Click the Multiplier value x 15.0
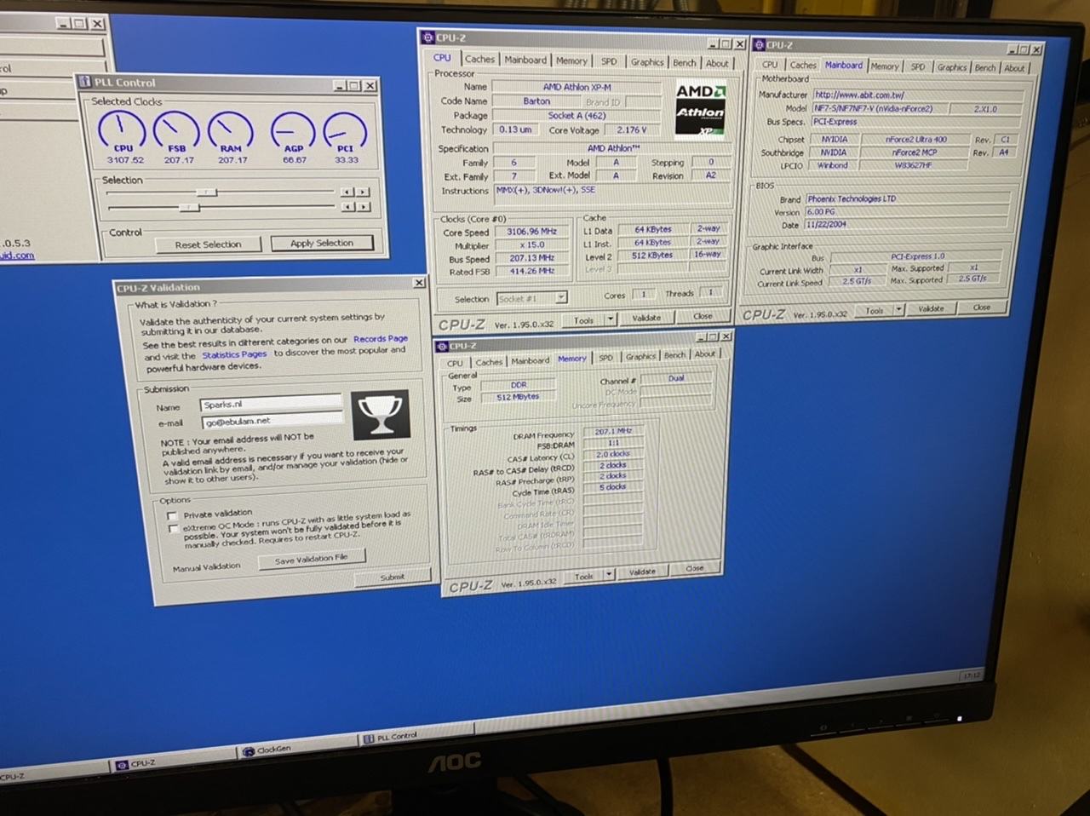This screenshot has height=816, width=1090. 532,244
